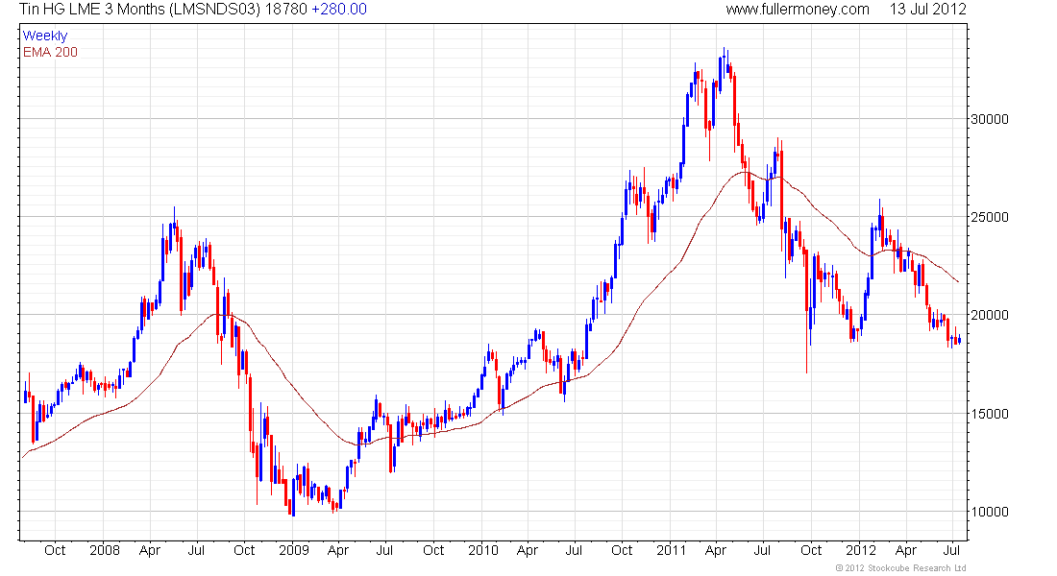1057x576 pixels.
Task: Click the 30000 price axis label
Action: pos(990,119)
